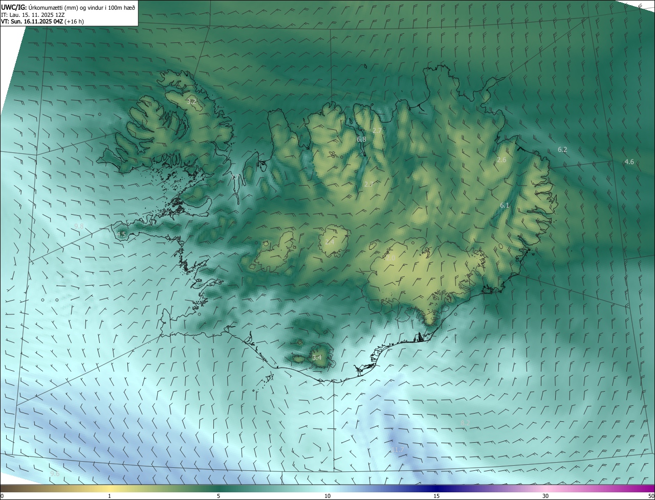Click the 2.4 value on the central glacier
This screenshot has height=500, width=655.
(x=330, y=242)
